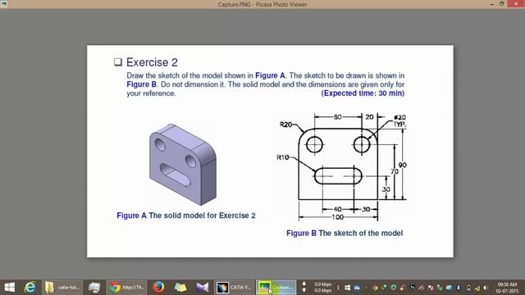525x295 pixels.
Task: Click the R20 dimension label
Action: pyautogui.click(x=285, y=125)
